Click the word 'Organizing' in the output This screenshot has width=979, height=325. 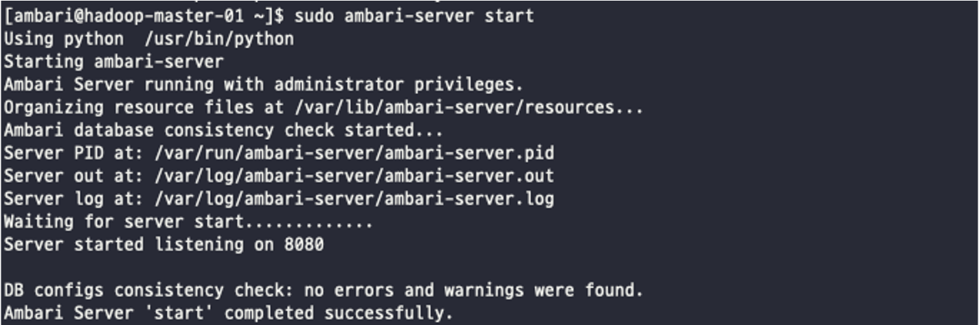coord(54,107)
